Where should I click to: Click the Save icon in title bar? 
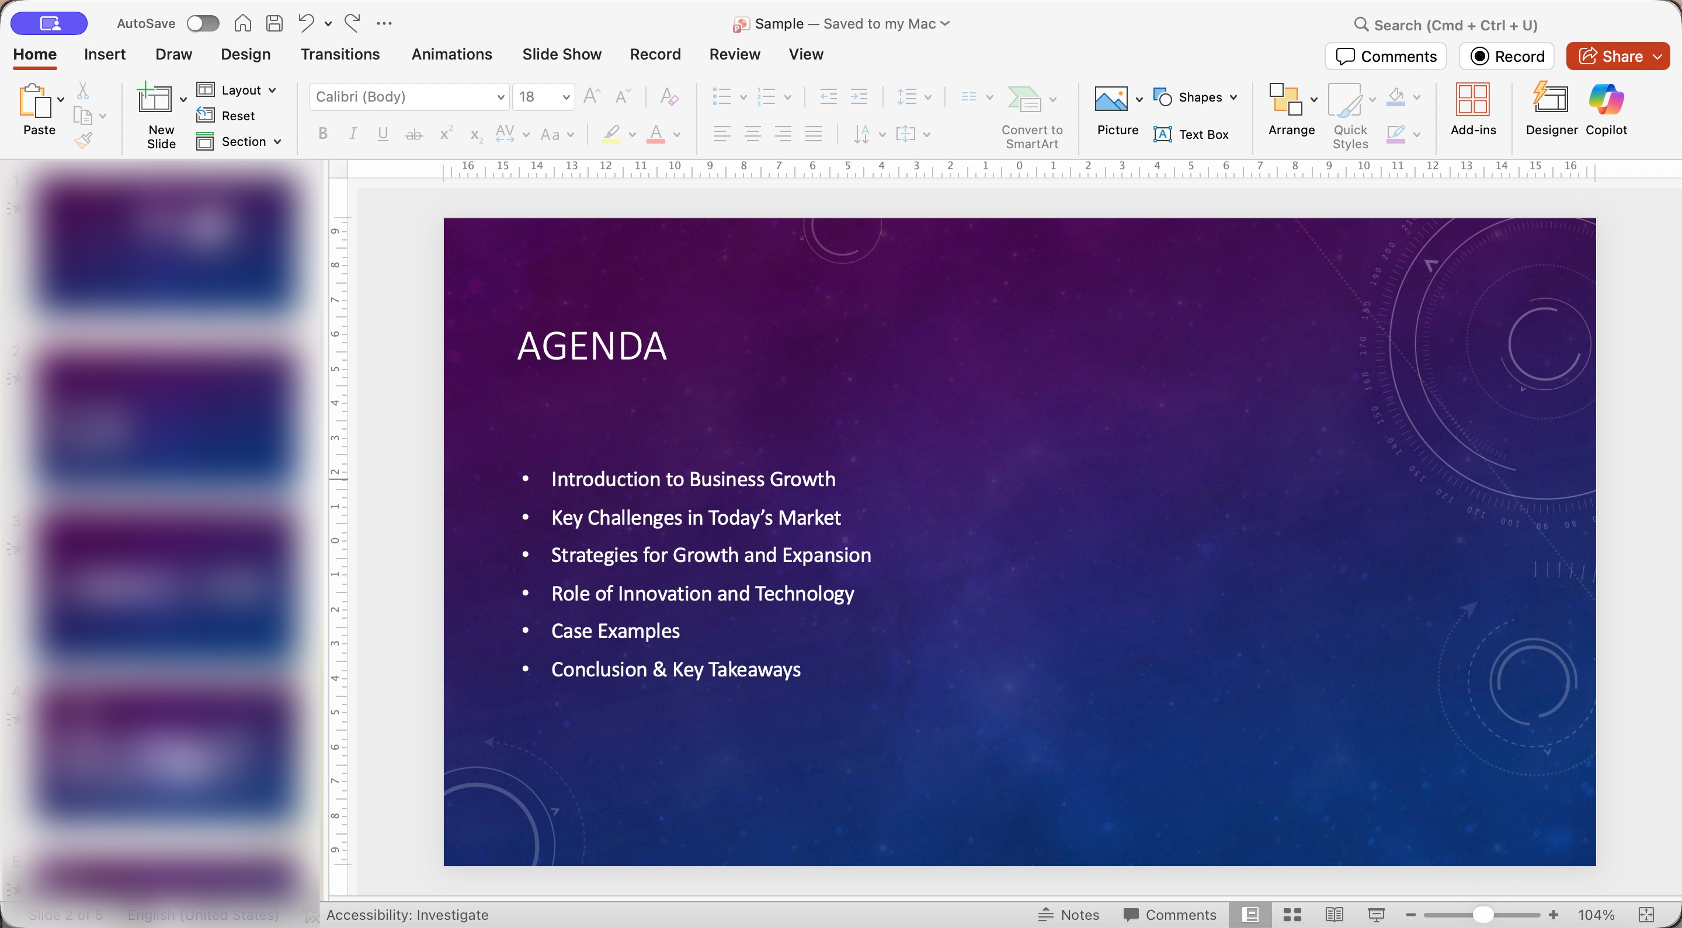pyautogui.click(x=274, y=23)
